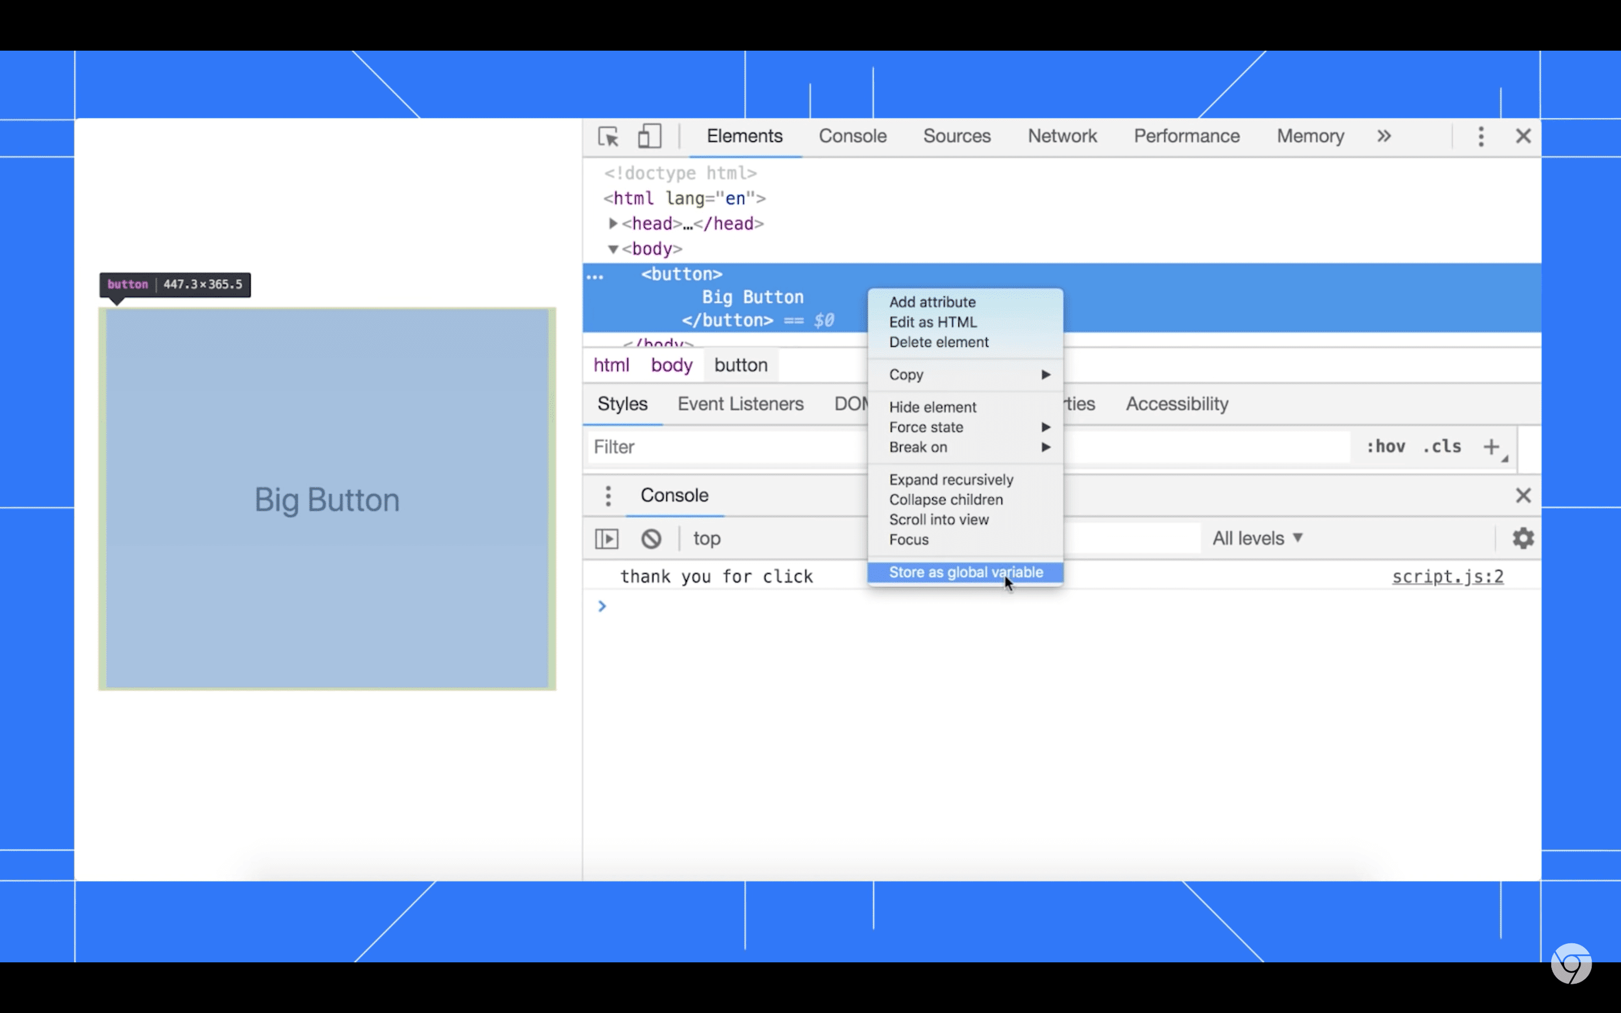This screenshot has width=1621, height=1013.
Task: Click the settings gear icon in DevTools
Action: pos(1524,538)
